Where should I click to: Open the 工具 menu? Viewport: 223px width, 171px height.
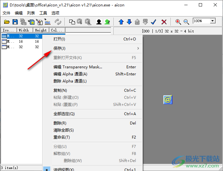[43, 13]
